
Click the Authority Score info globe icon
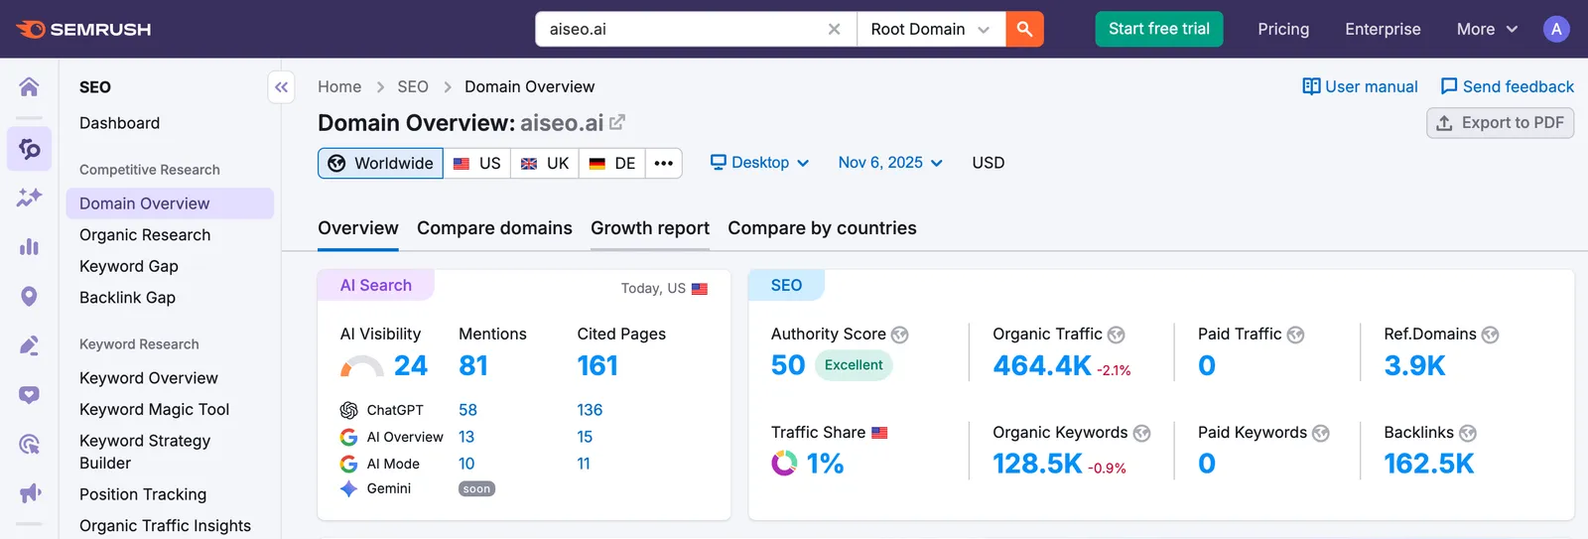coord(899,336)
